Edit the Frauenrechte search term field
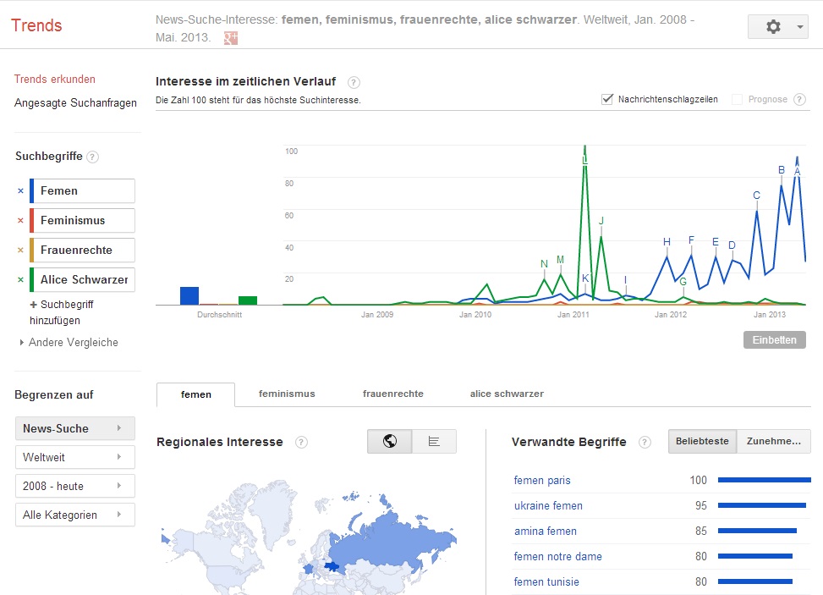 click(85, 250)
